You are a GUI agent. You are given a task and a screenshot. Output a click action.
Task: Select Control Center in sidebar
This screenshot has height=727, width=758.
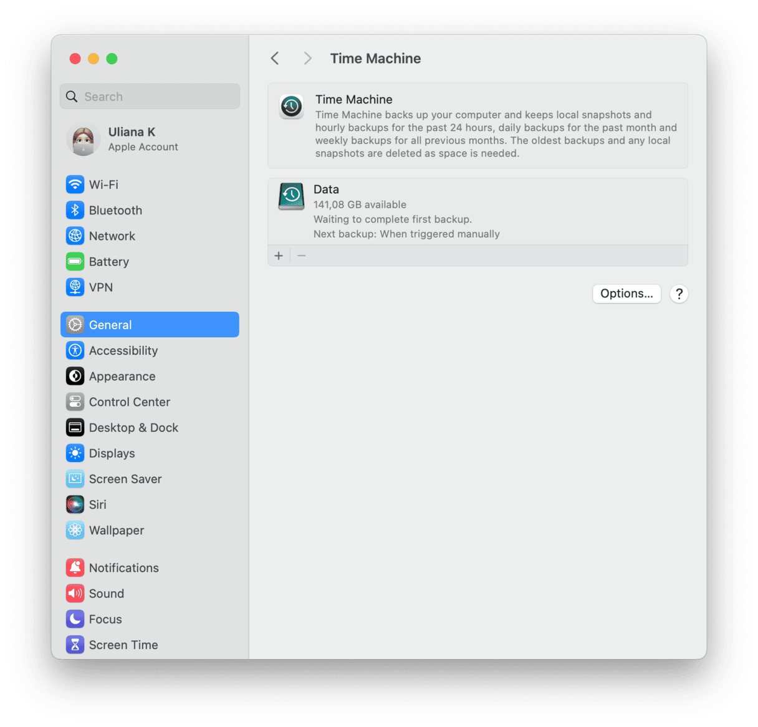(x=150, y=402)
